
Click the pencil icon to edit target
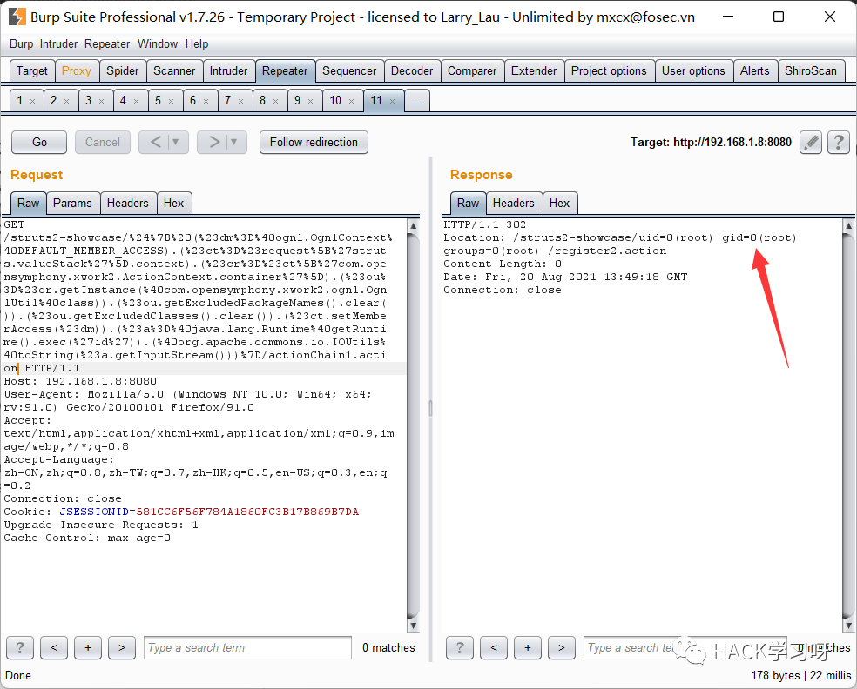point(811,143)
